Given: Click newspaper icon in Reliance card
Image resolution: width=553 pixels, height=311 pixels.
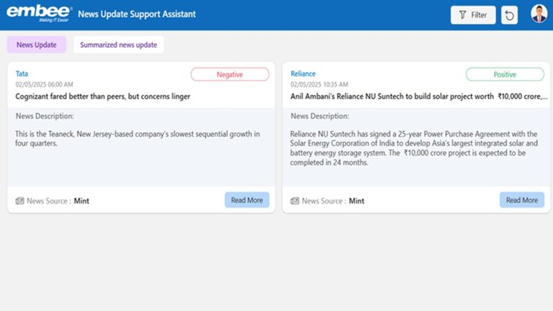Looking at the screenshot, I should [295, 201].
